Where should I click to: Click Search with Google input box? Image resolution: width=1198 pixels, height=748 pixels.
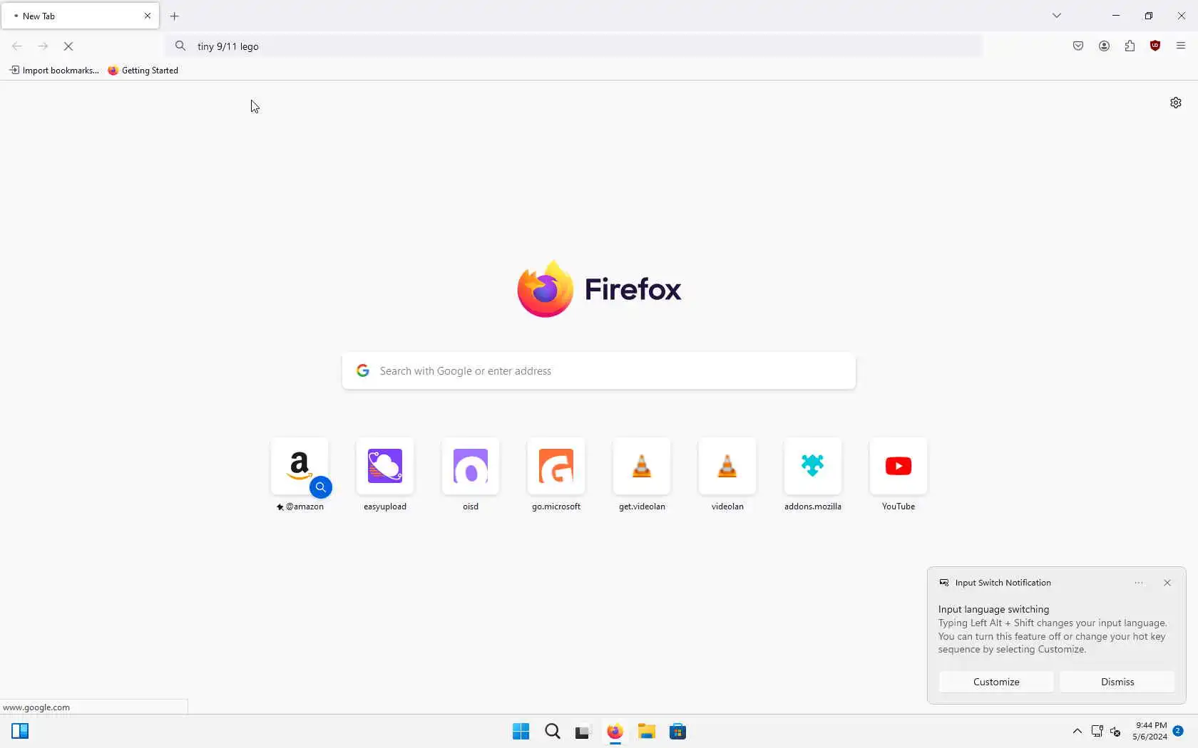pyautogui.click(x=599, y=371)
